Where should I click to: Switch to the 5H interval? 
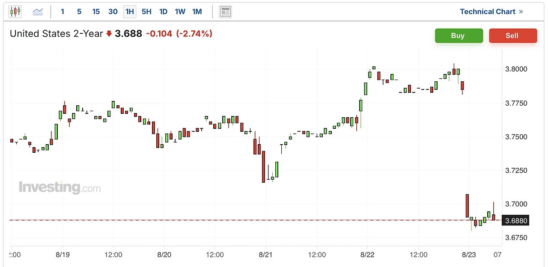click(x=146, y=12)
